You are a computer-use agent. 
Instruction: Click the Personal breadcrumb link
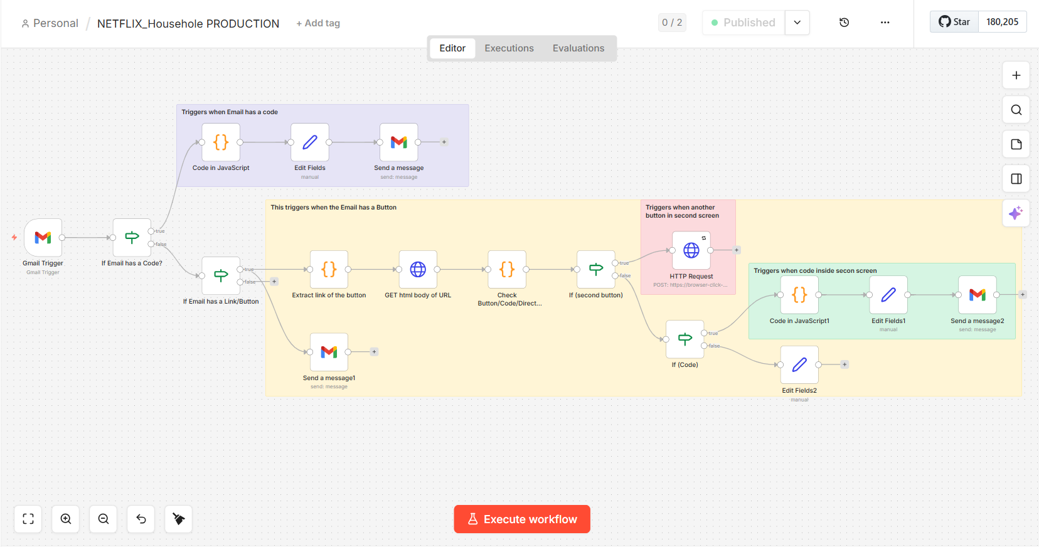point(55,23)
